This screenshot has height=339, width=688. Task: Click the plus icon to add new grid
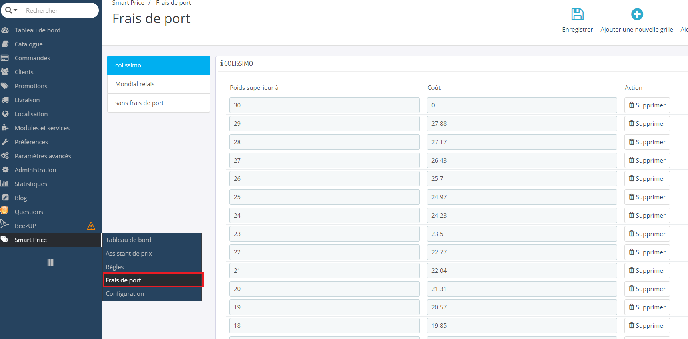(637, 14)
